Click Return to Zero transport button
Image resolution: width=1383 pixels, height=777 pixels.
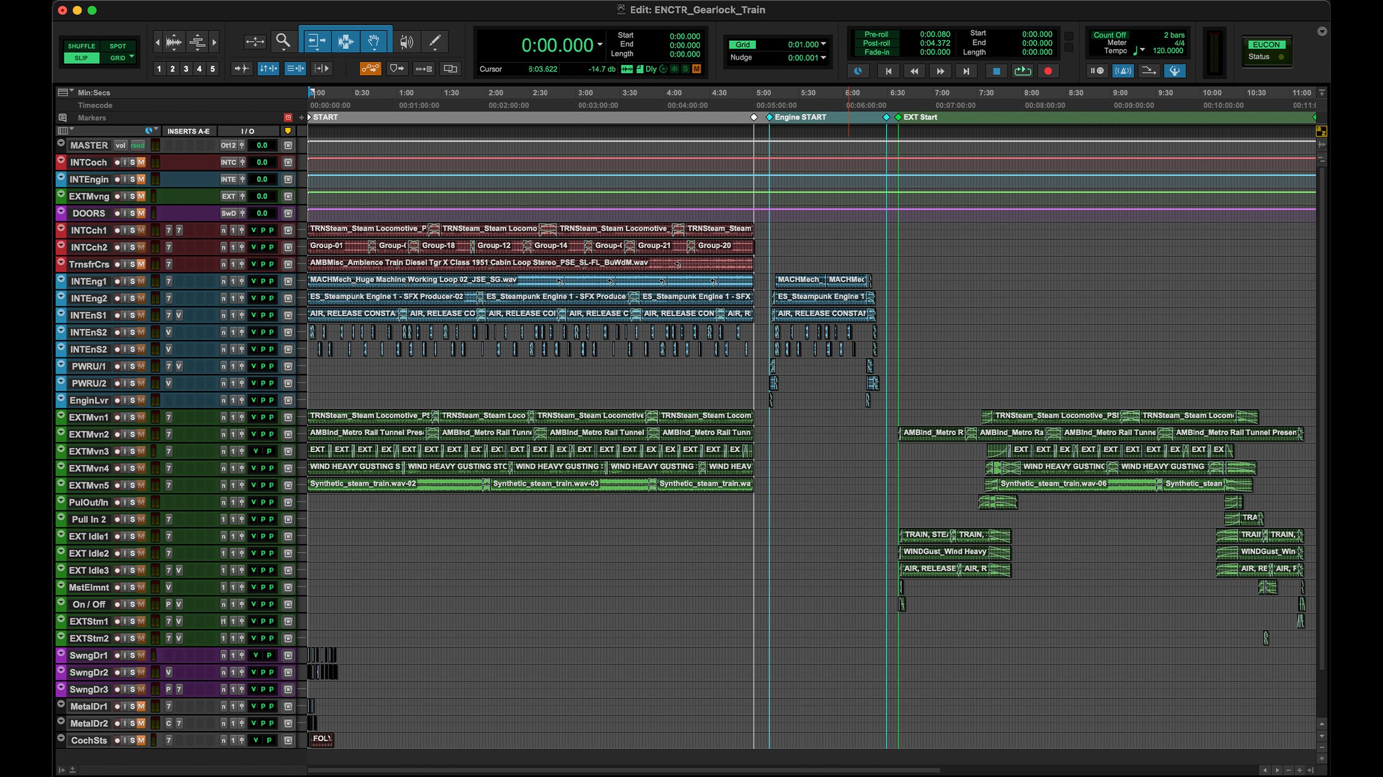click(x=888, y=71)
